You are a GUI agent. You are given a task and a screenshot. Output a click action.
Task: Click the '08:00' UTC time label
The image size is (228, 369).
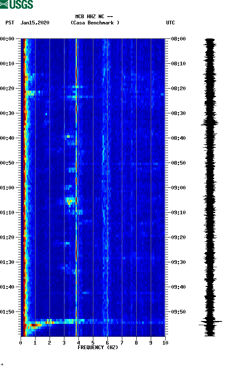tap(178, 38)
